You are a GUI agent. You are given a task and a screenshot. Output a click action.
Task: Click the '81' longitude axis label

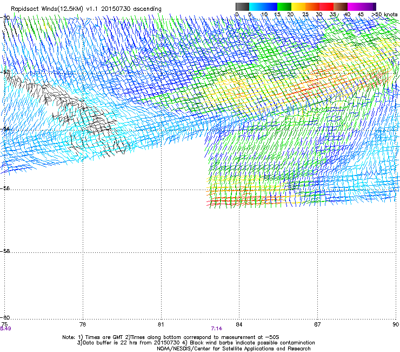click(161, 324)
